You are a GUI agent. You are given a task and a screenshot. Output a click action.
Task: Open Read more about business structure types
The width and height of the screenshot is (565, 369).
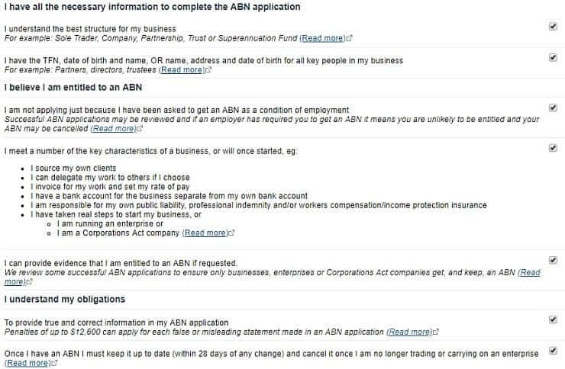[x=322, y=38]
